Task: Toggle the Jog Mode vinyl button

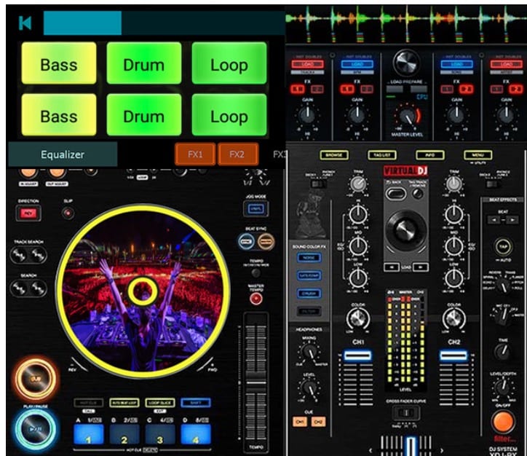Action: (255, 209)
